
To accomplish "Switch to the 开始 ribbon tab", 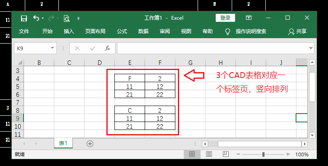I will coord(48,31).
